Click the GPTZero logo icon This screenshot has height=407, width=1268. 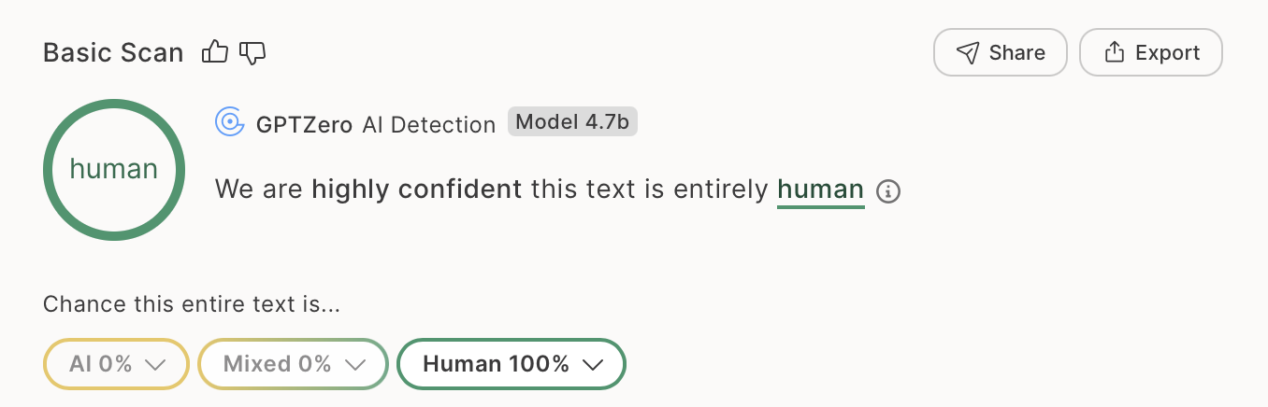tap(229, 122)
